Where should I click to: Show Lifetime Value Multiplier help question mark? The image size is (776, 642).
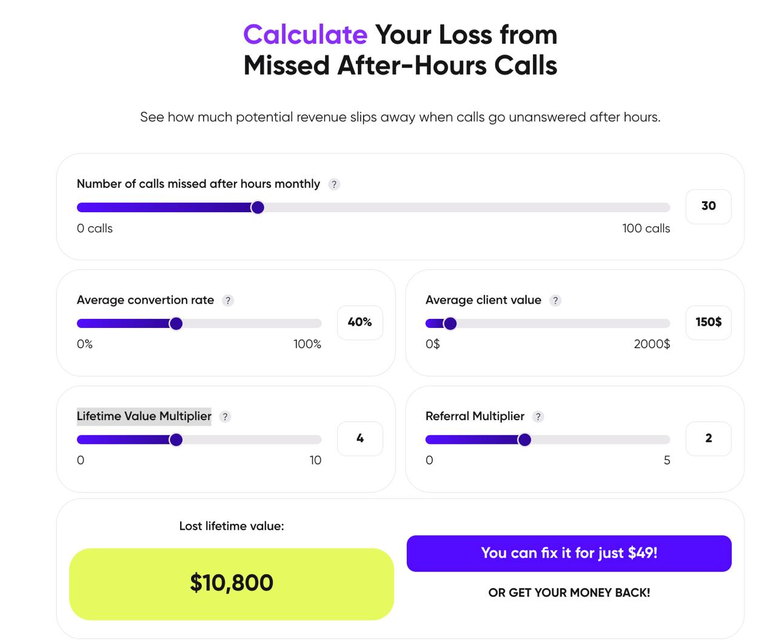tap(225, 417)
